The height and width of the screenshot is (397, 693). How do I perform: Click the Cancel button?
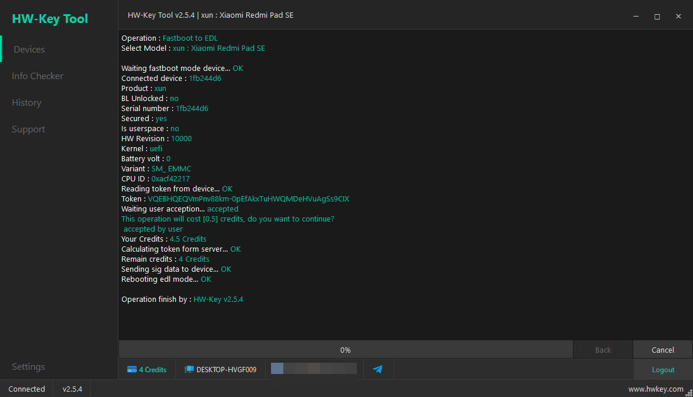pos(662,350)
